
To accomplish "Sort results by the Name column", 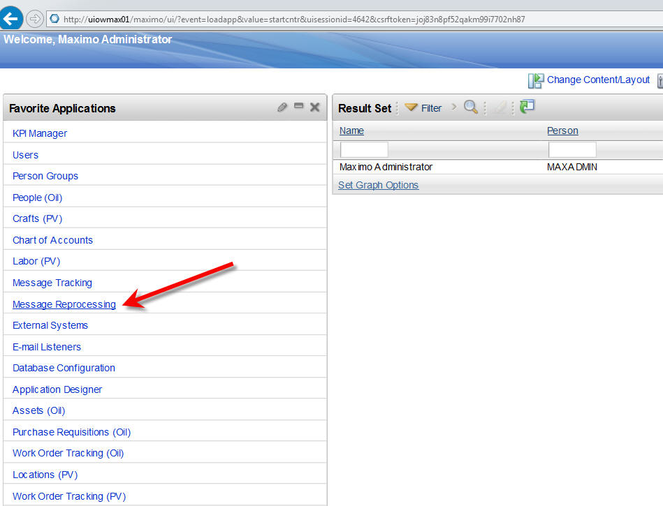I will (351, 131).
